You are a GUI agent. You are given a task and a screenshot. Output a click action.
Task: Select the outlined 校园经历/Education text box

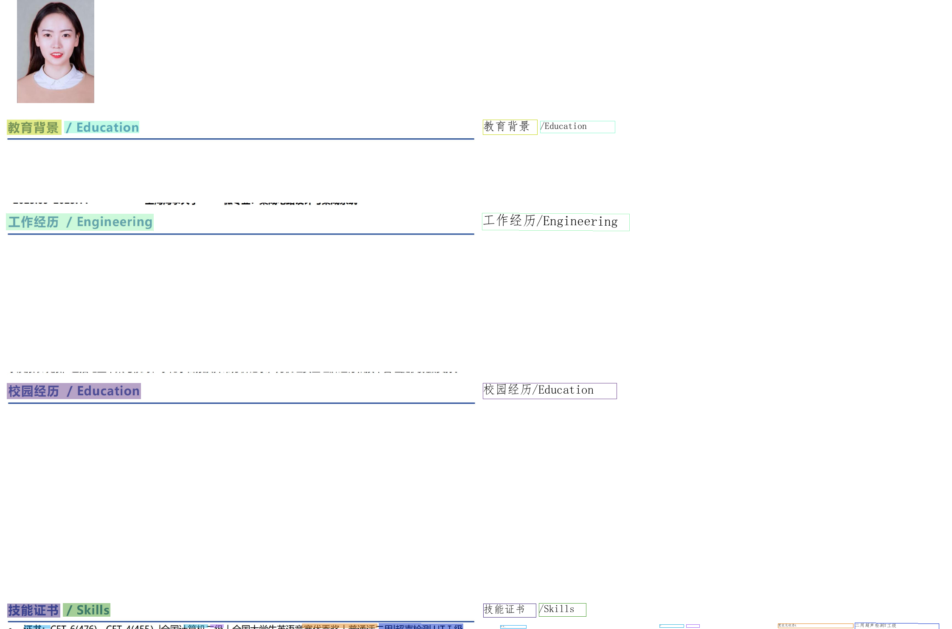click(x=549, y=391)
